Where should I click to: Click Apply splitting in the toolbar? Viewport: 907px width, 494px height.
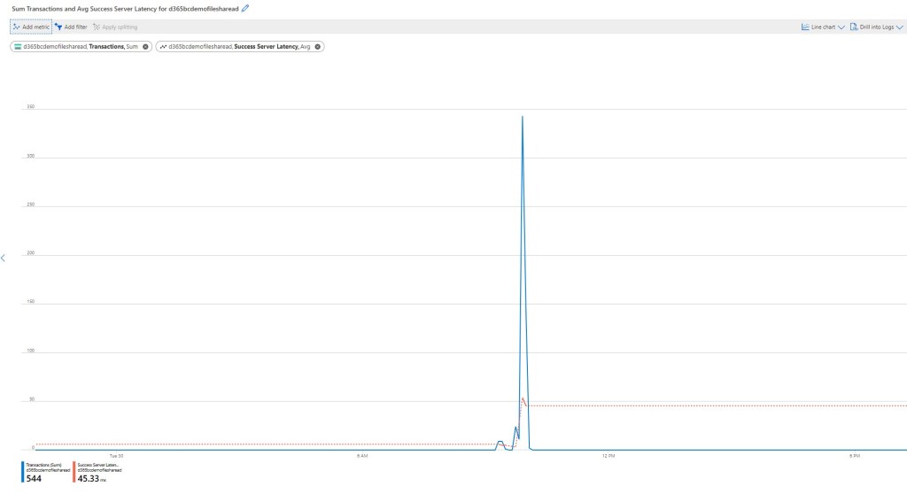115,27
